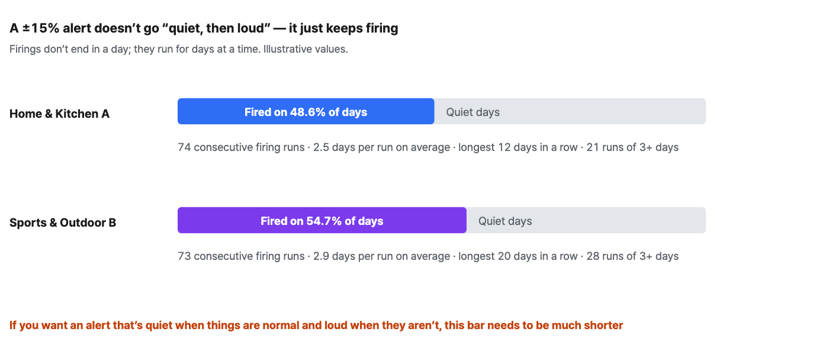Click '2.9 days per run on average' text
The width and height of the screenshot is (829, 348).
click(381, 256)
